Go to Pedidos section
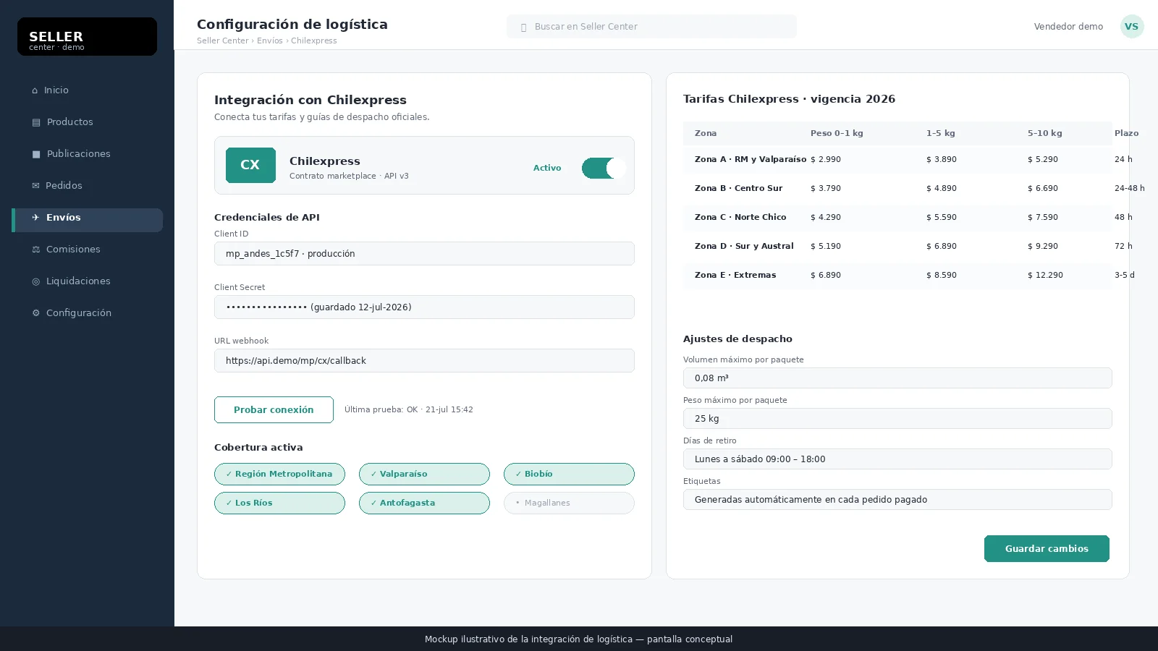Image resolution: width=1158 pixels, height=651 pixels. 87,186
